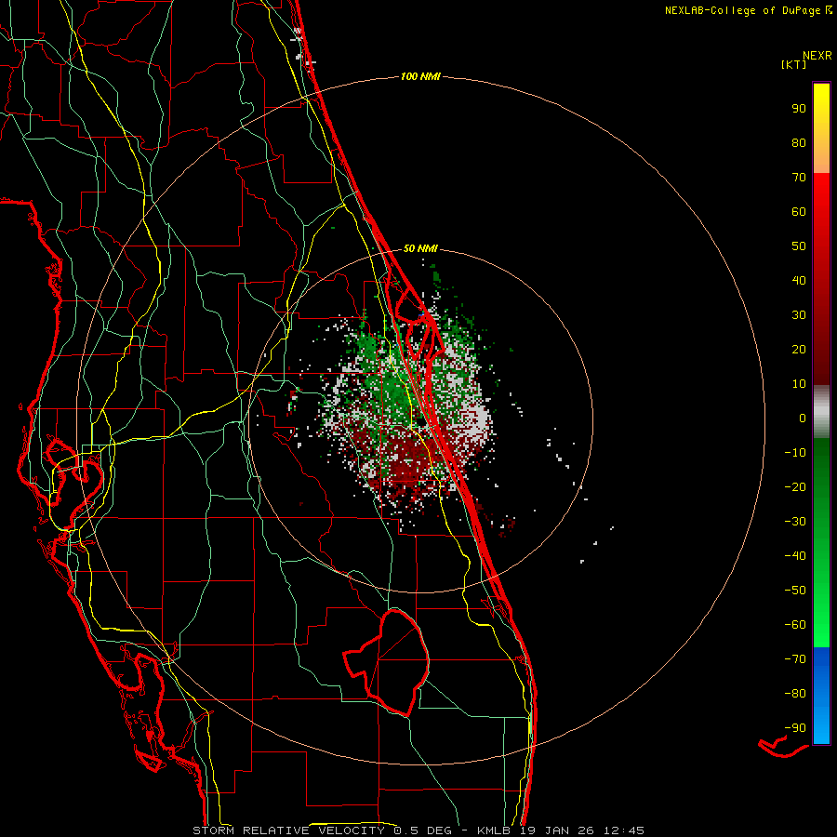The width and height of the screenshot is (837, 837).
Task: Click the 60 value on the velocity scale
Action: [799, 212]
